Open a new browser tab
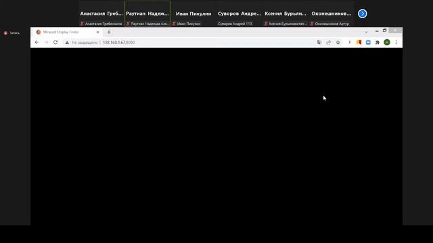Screen dimensions: 433x243 (109, 32)
